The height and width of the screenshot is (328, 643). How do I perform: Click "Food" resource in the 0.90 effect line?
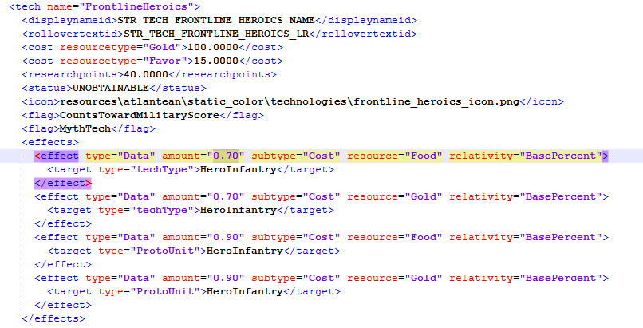pyautogui.click(x=424, y=237)
